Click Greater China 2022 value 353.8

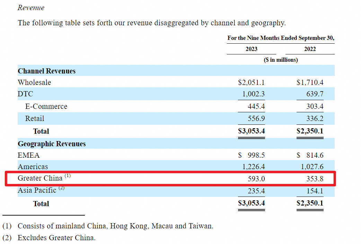point(315,178)
